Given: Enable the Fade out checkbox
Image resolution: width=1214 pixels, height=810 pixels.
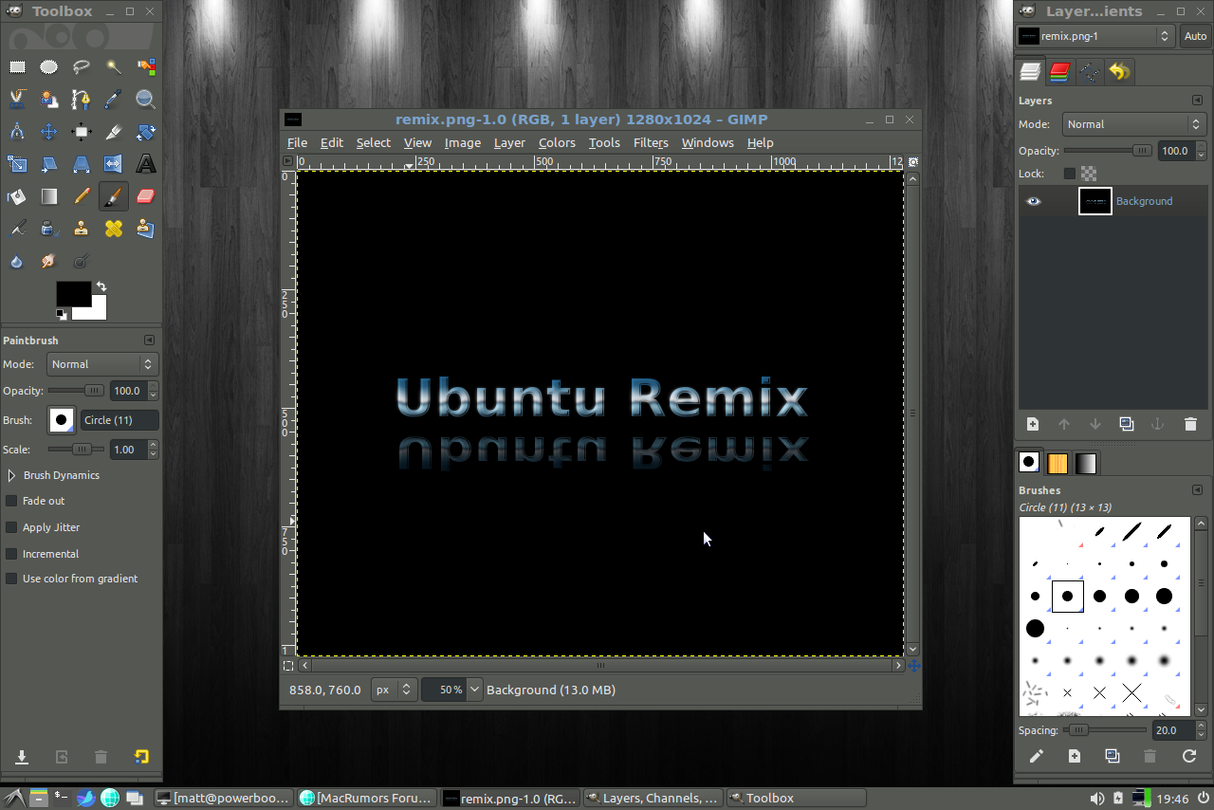Looking at the screenshot, I should (x=11, y=500).
